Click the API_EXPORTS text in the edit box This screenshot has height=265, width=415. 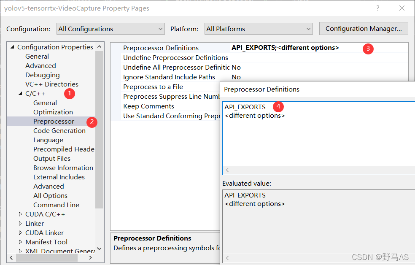(x=245, y=107)
